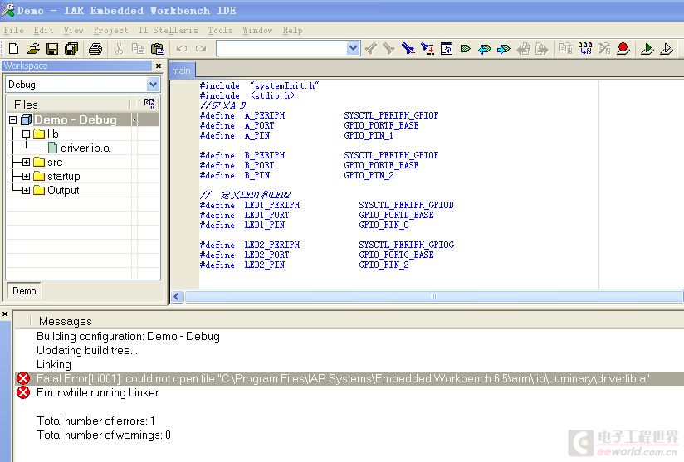Collapse the lib folder
This screenshot has height=462, width=684.
(x=26, y=134)
